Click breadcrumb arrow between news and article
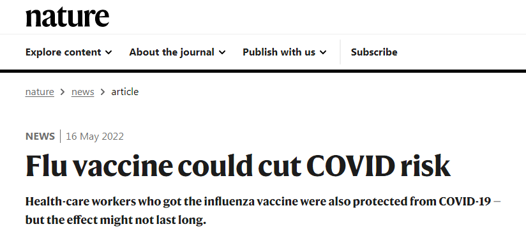This screenshot has height=245, width=526. click(103, 92)
